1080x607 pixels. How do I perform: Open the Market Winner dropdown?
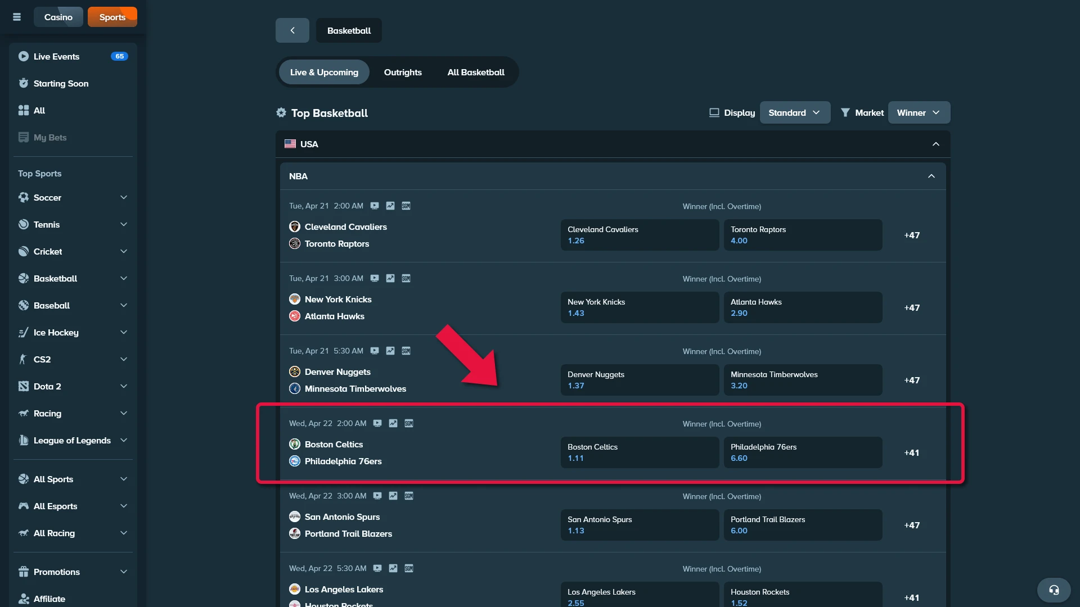click(x=919, y=112)
